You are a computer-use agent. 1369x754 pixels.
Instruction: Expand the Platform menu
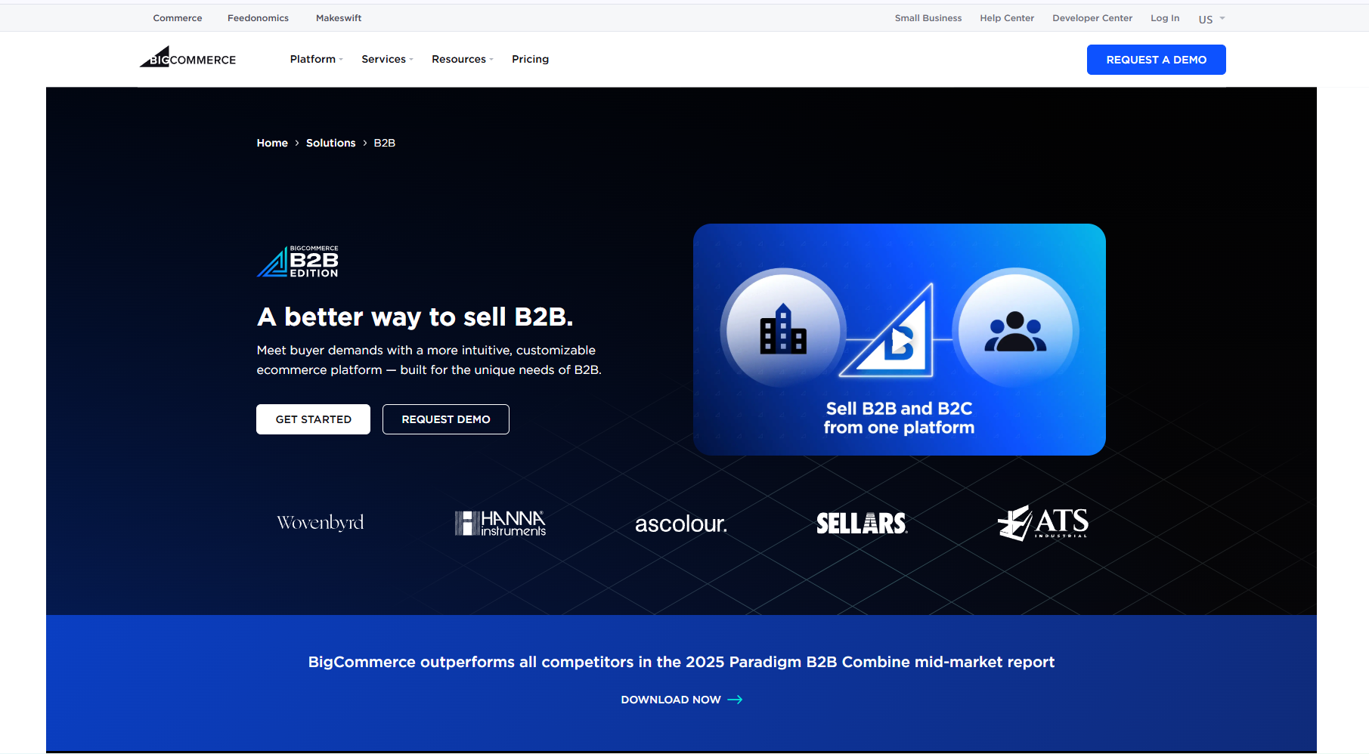tap(316, 59)
